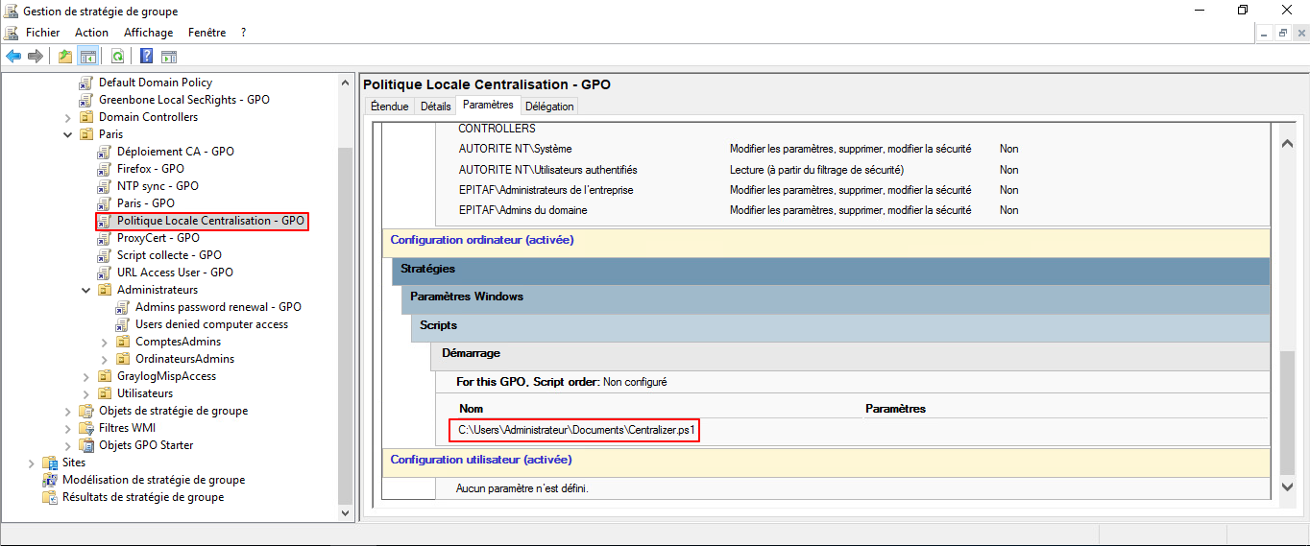This screenshot has width=1310, height=546.
Task: Open the Affichage menu
Action: pyautogui.click(x=148, y=33)
